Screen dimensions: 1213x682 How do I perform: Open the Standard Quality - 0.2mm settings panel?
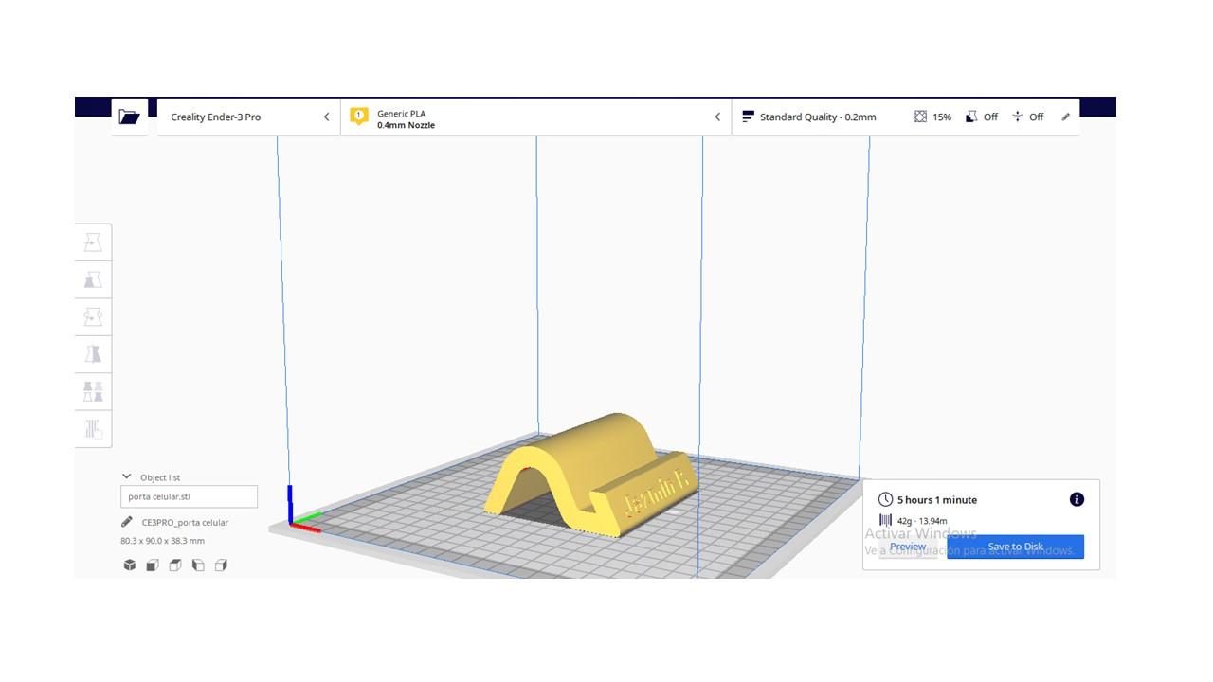point(905,117)
